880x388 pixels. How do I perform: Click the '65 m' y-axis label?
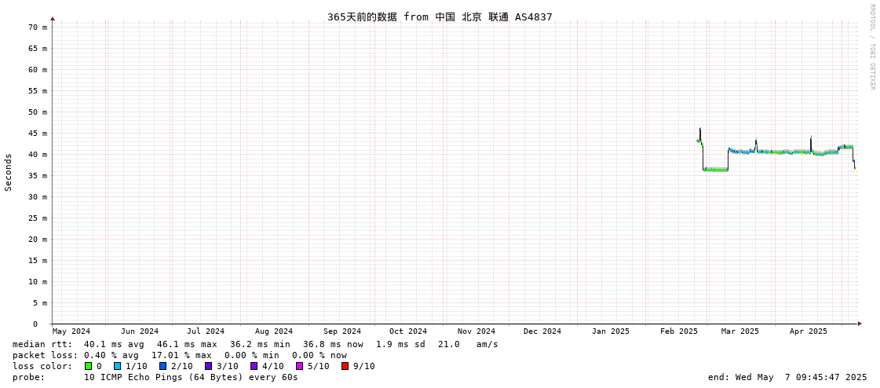38,48
